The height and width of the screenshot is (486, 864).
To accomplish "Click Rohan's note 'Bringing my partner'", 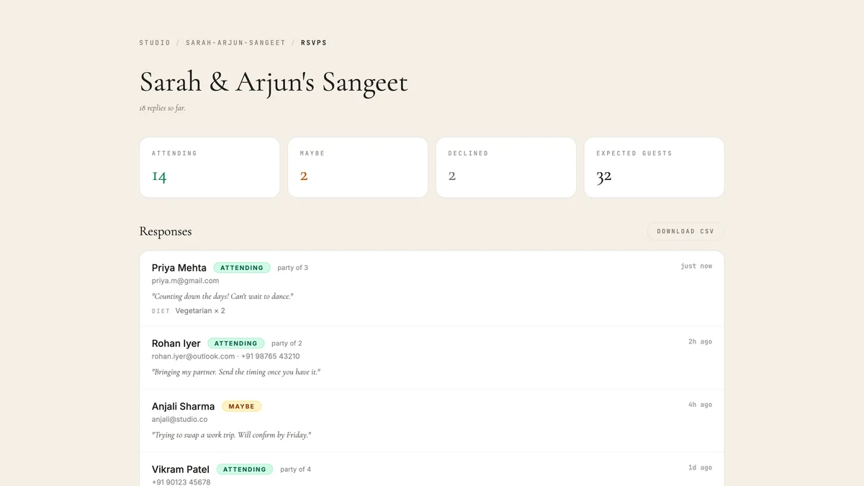I will click(x=236, y=372).
